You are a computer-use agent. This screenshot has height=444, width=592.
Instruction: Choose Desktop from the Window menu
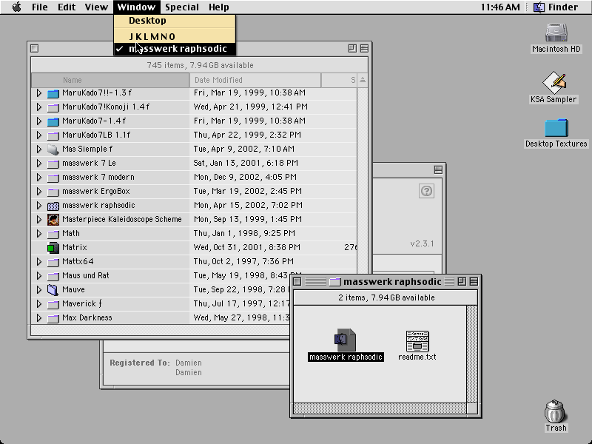pos(175,21)
